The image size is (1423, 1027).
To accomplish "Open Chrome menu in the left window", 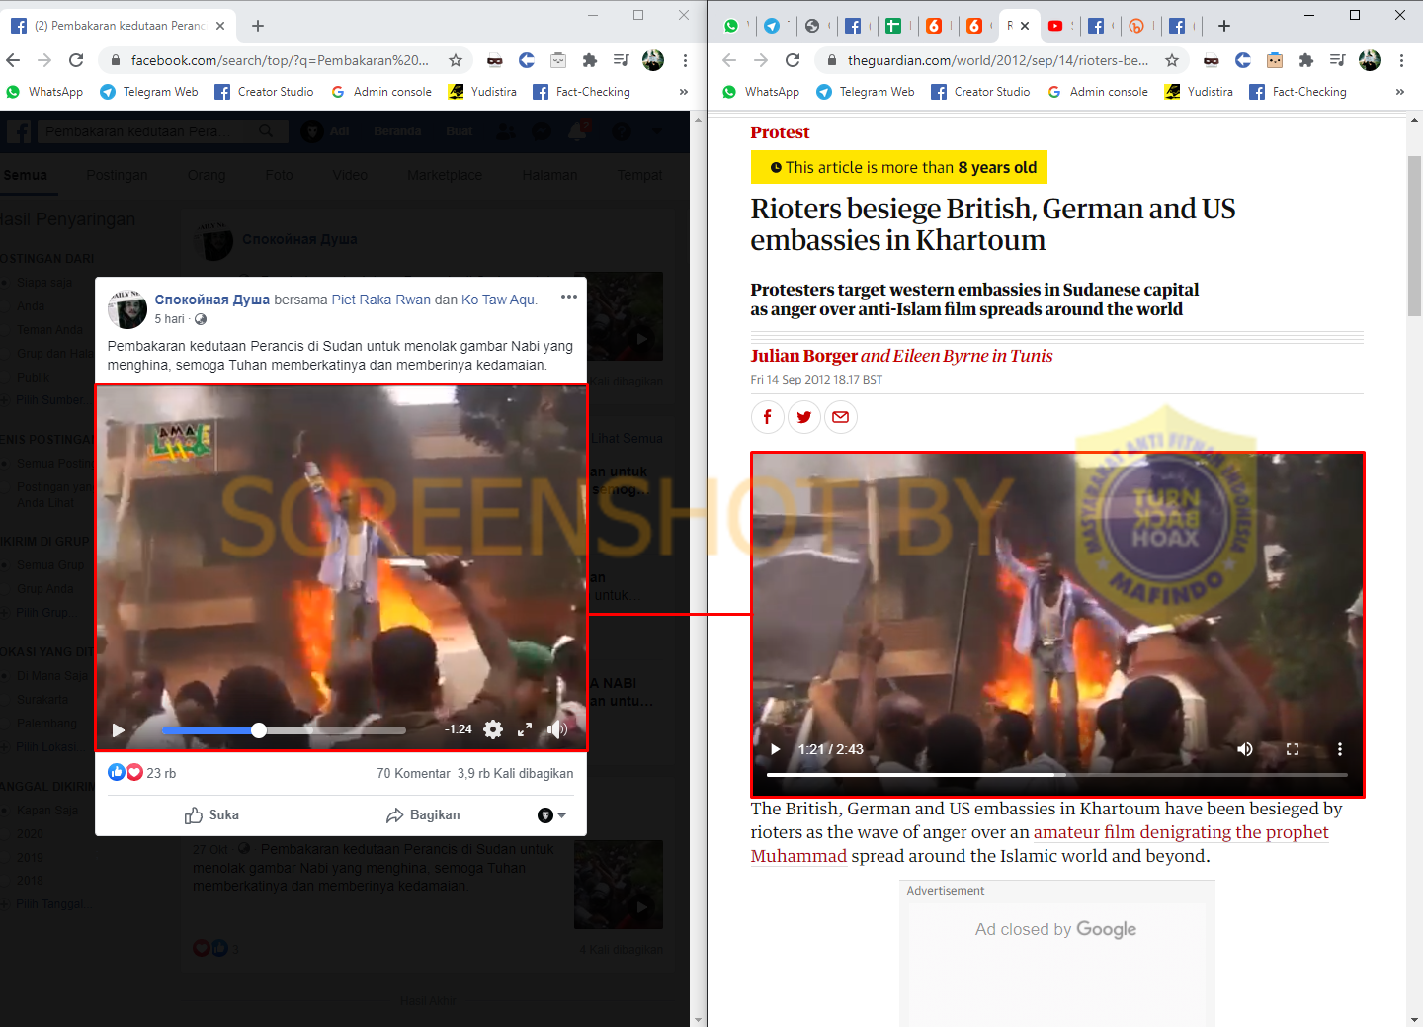I will 685,60.
